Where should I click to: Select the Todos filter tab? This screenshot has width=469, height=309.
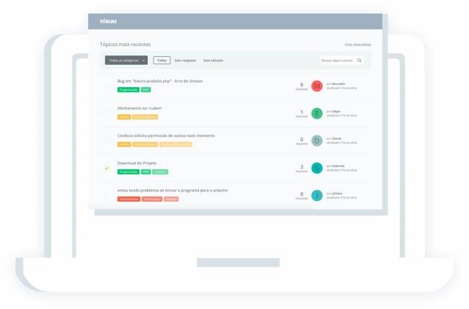click(x=162, y=61)
